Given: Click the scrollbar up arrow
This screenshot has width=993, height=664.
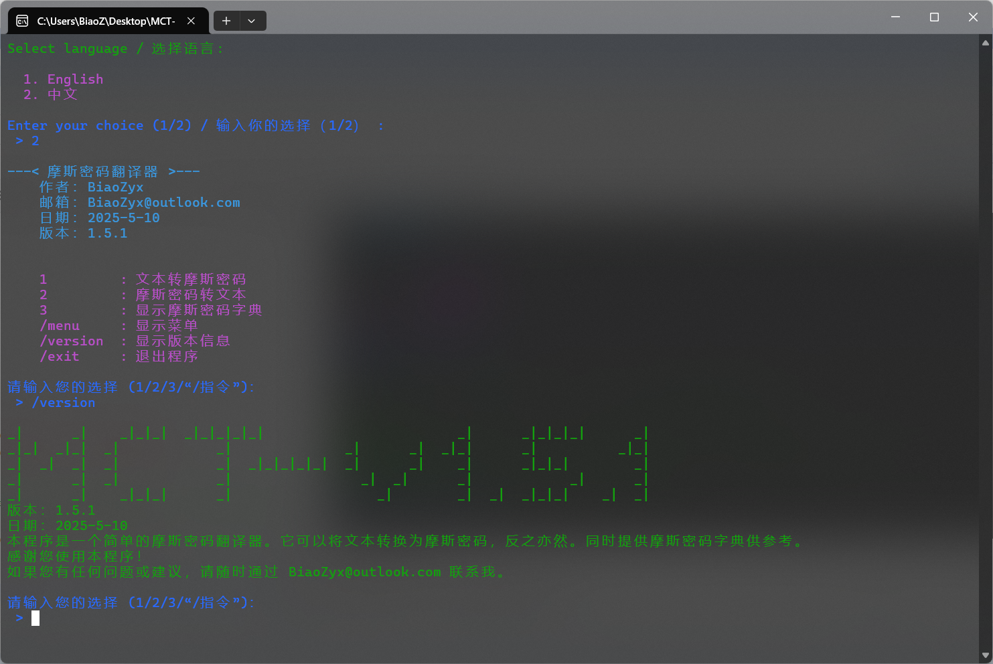Looking at the screenshot, I should tap(986, 43).
